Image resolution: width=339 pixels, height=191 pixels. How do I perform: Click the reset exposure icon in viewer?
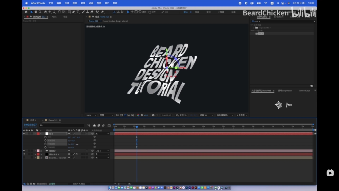click(x=142, y=115)
